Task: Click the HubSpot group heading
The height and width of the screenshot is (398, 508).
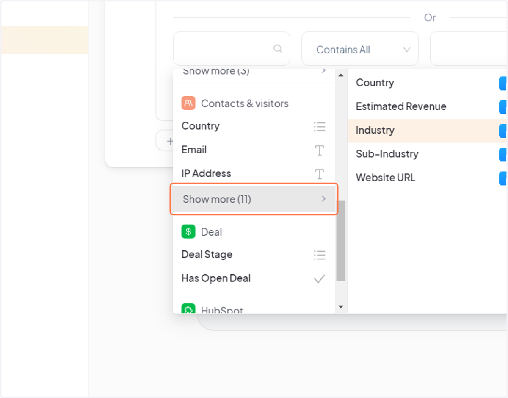Action: 222,309
